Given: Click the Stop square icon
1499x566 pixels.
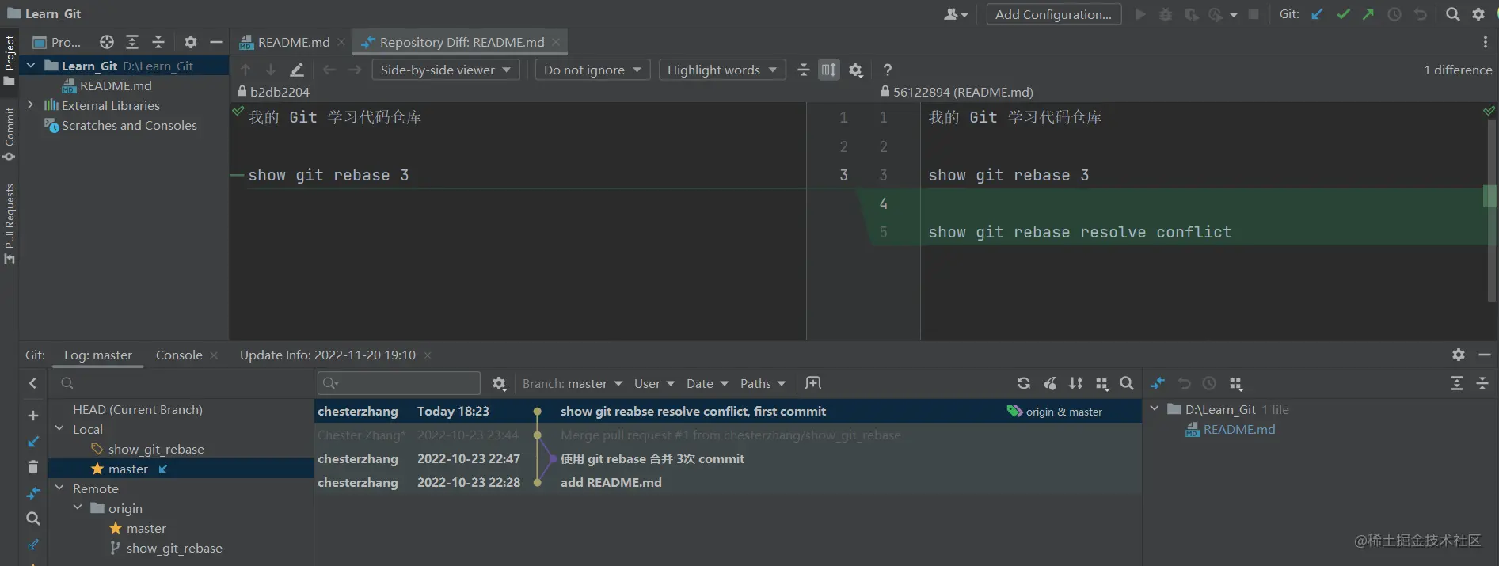Looking at the screenshot, I should (x=1254, y=14).
